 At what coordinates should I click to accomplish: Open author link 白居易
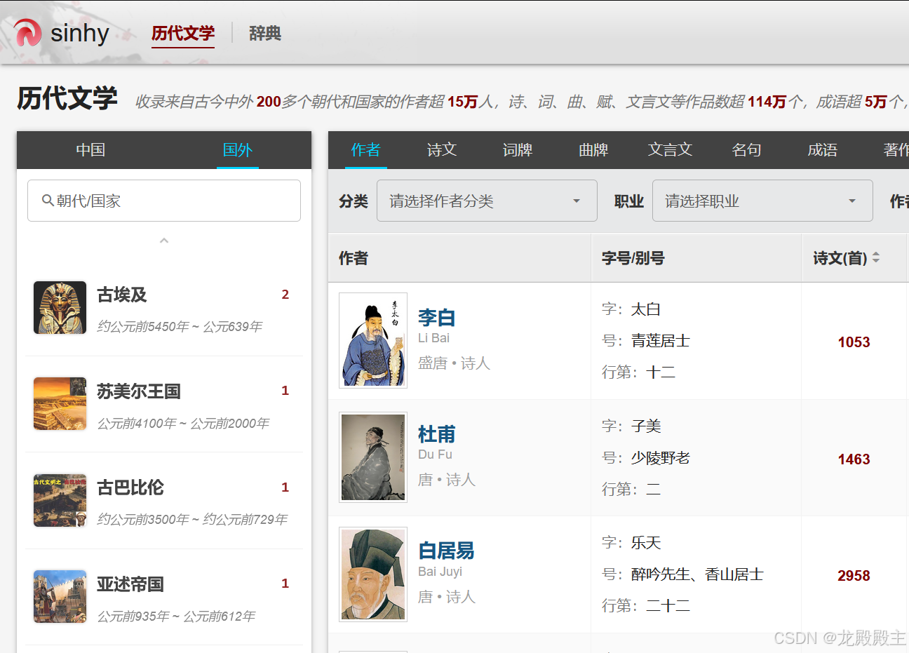click(x=446, y=551)
